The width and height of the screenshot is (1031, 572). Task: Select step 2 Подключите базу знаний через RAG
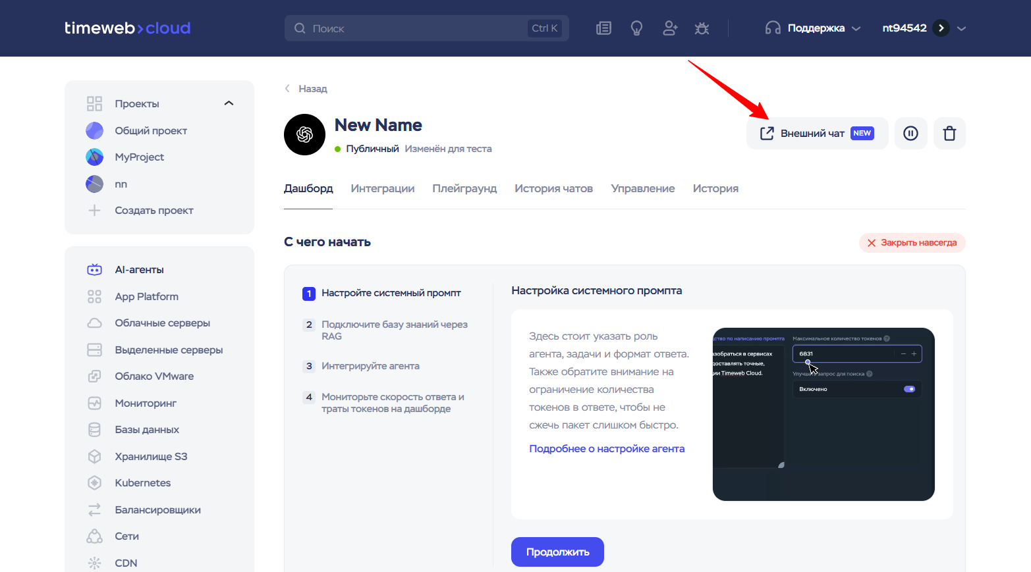[394, 330]
